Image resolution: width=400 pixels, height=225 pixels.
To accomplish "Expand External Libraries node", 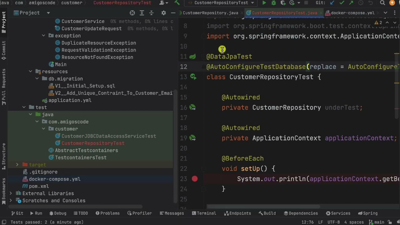I will tap(11, 193).
